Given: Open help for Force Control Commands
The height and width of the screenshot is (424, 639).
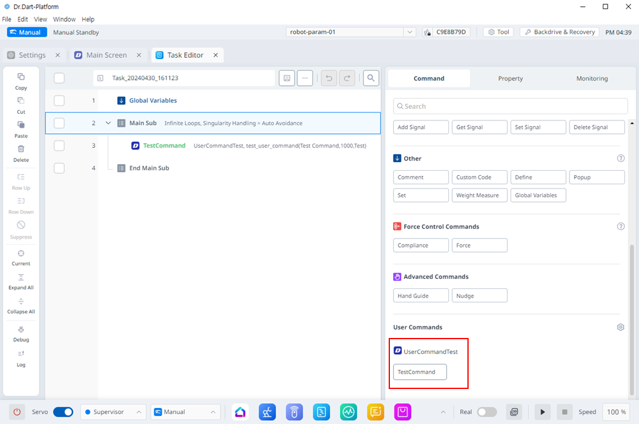Looking at the screenshot, I should coord(621,227).
